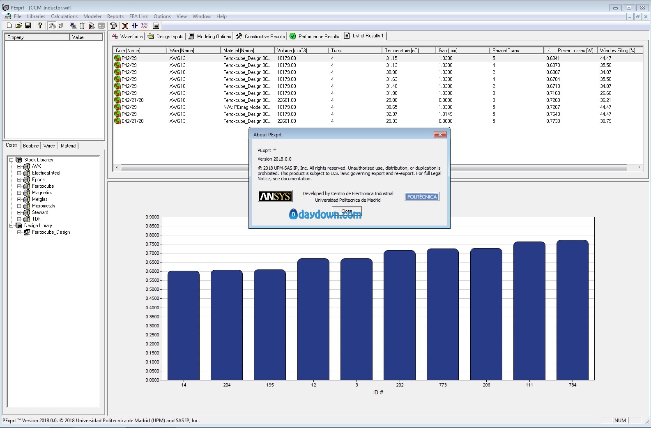
Task: Select the List of Results 1 tab
Action: pyautogui.click(x=364, y=36)
